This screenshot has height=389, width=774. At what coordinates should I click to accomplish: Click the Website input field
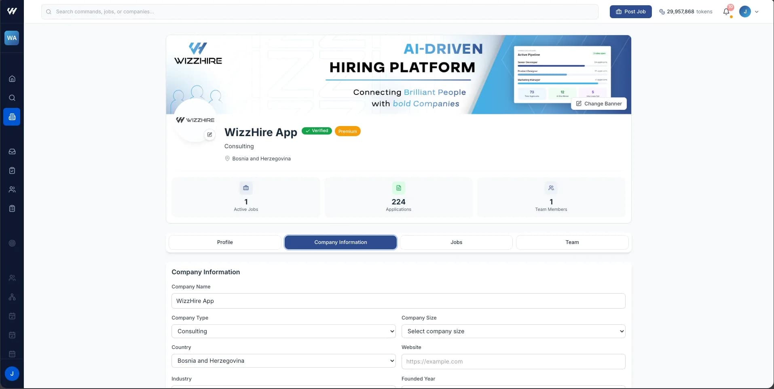pos(513,362)
